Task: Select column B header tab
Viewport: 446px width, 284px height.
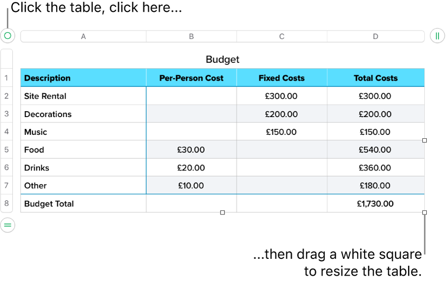Action: (x=191, y=36)
